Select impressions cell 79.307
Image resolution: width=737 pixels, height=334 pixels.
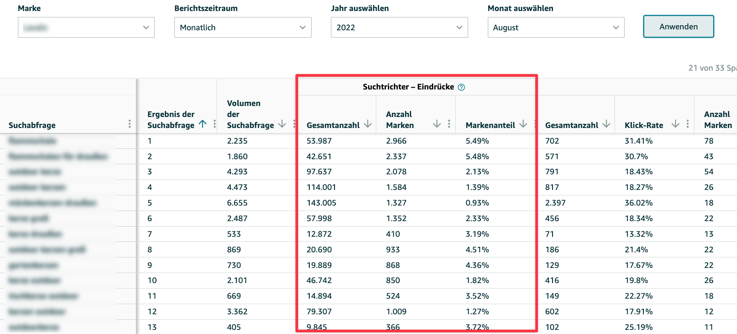319,312
